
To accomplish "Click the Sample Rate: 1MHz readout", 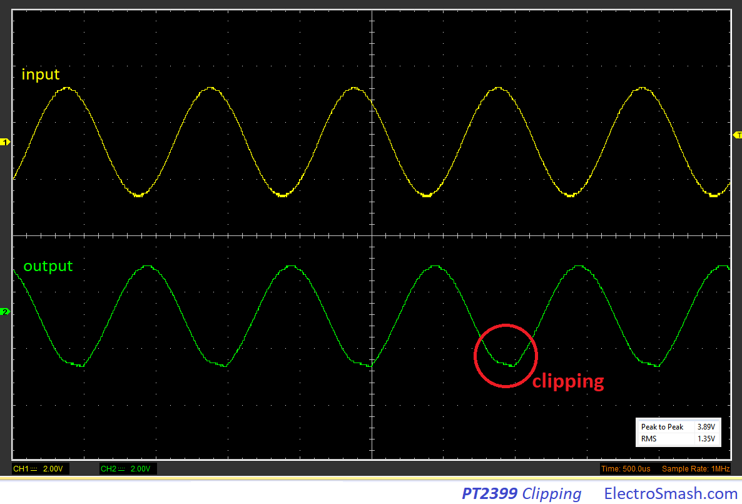I will coord(696,469).
